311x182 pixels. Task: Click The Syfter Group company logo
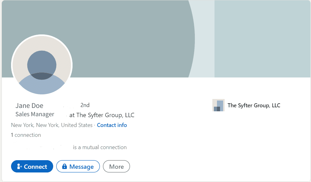(218, 105)
